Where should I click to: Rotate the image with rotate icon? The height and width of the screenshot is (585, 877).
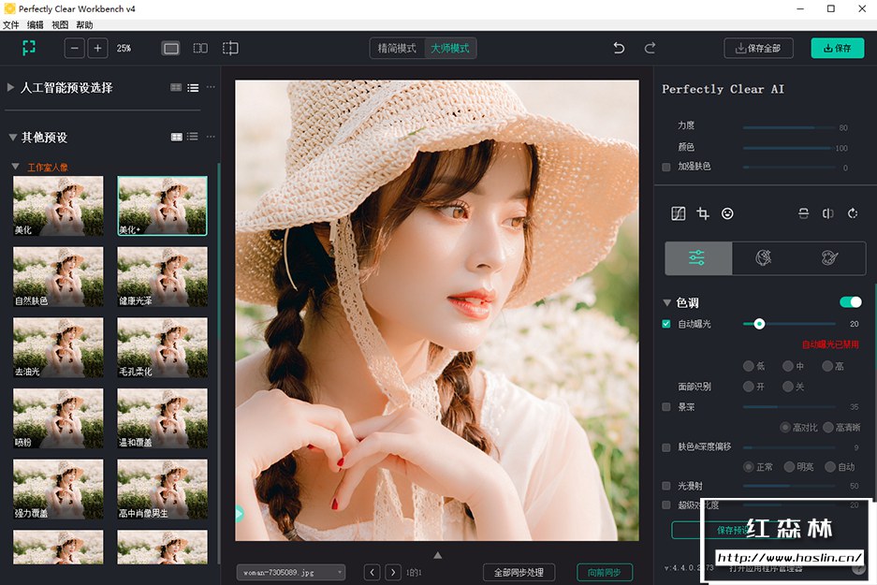click(853, 213)
